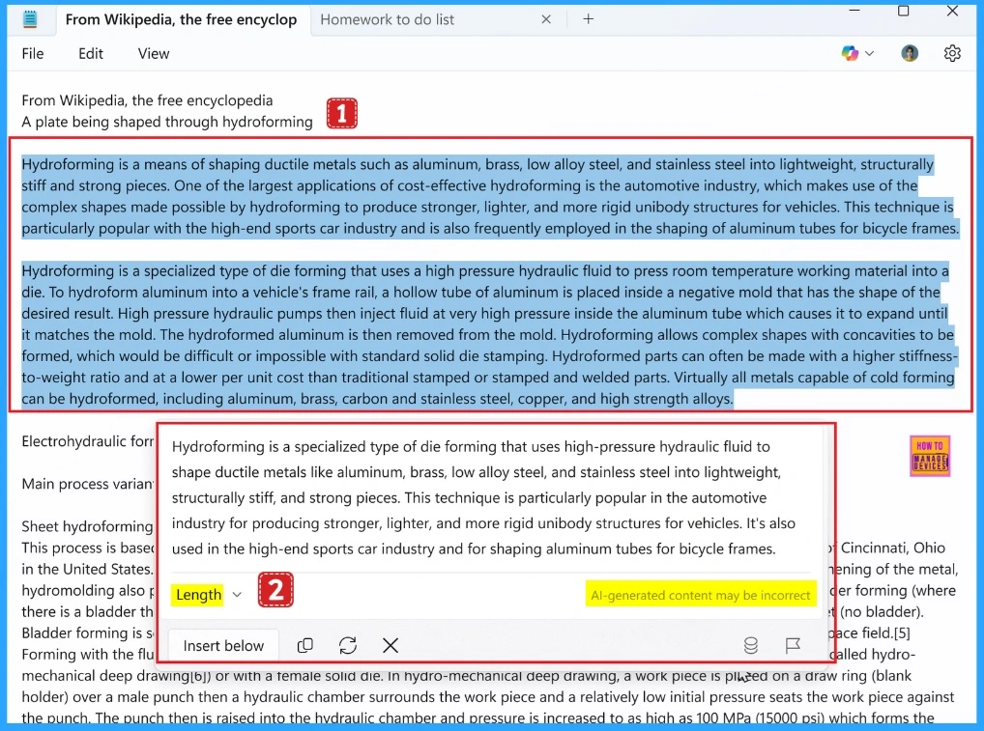Regenerate the rewritten text
Viewport: 984px width, 731px height.
pos(348,645)
